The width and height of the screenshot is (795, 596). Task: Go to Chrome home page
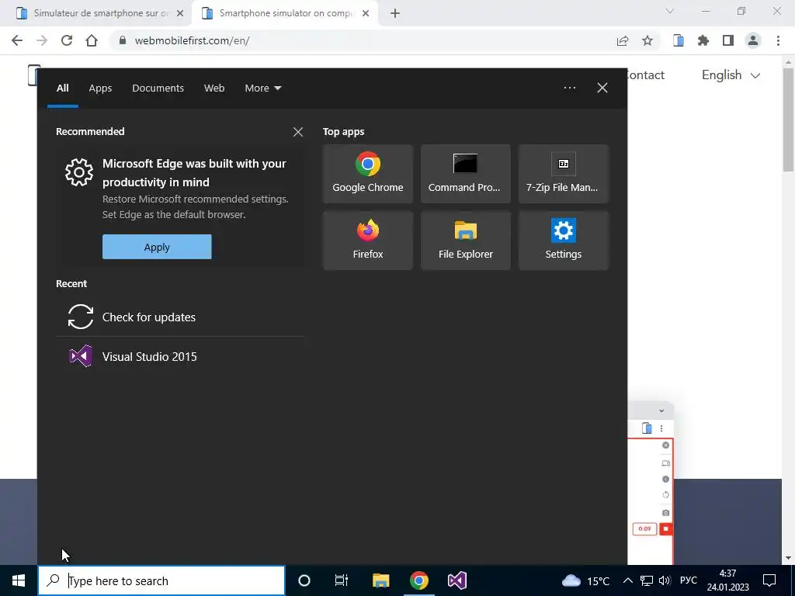pos(92,40)
